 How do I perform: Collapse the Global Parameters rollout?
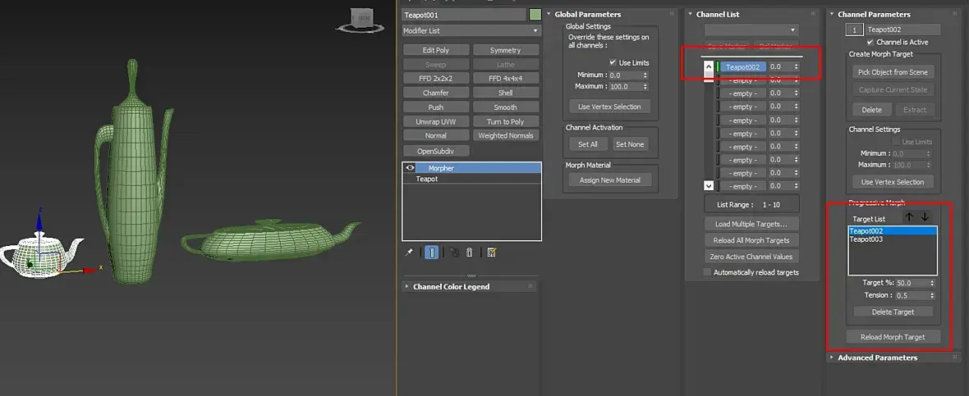(549, 14)
